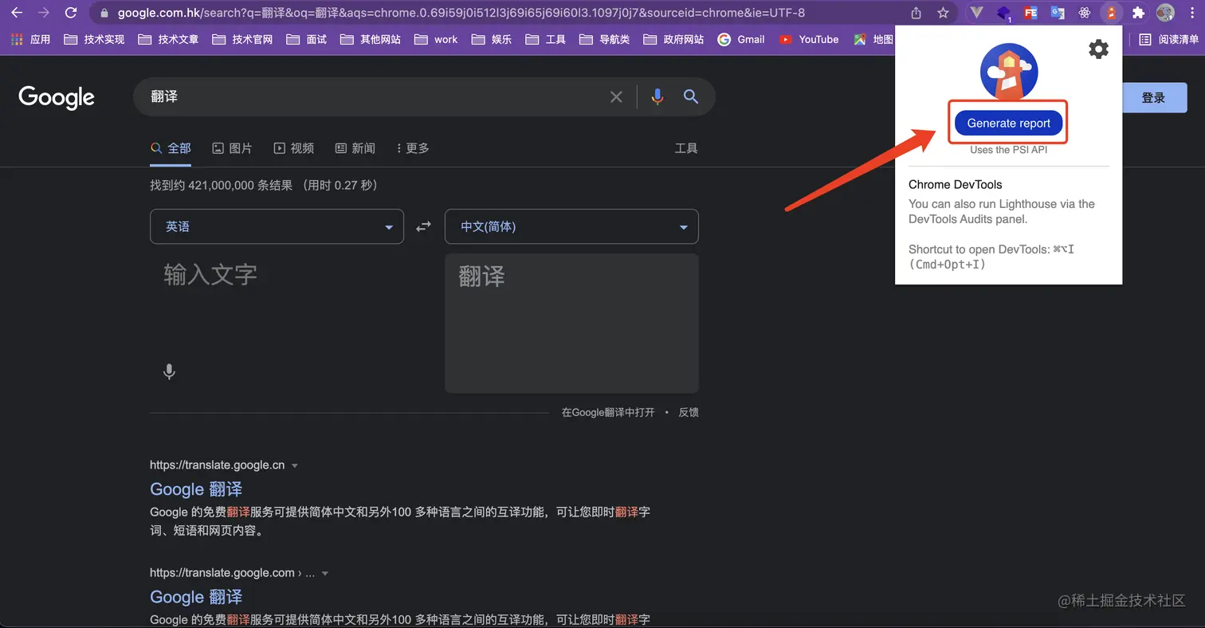Click the React devtools extension icon

(1084, 13)
